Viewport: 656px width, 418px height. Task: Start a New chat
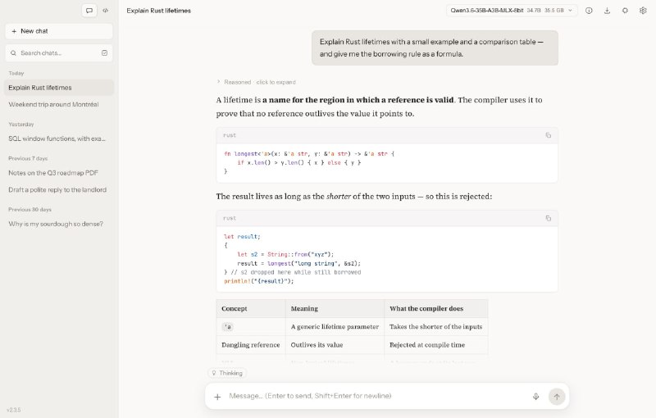(x=59, y=31)
